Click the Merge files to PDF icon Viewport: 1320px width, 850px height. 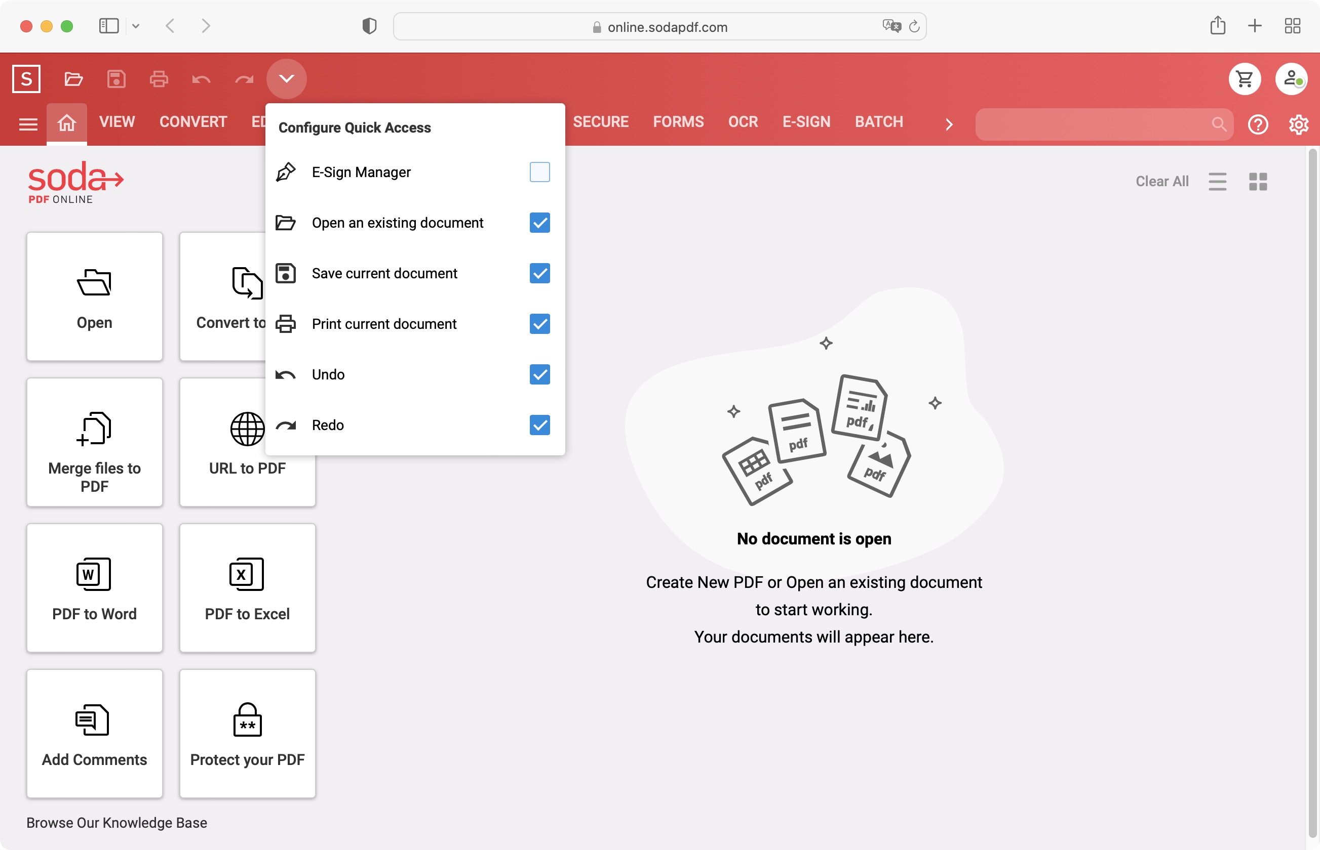(x=94, y=443)
